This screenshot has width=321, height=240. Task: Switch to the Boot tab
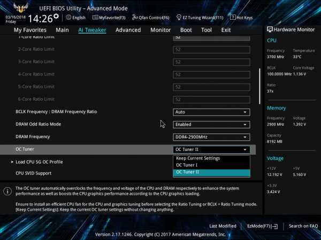tap(186, 30)
